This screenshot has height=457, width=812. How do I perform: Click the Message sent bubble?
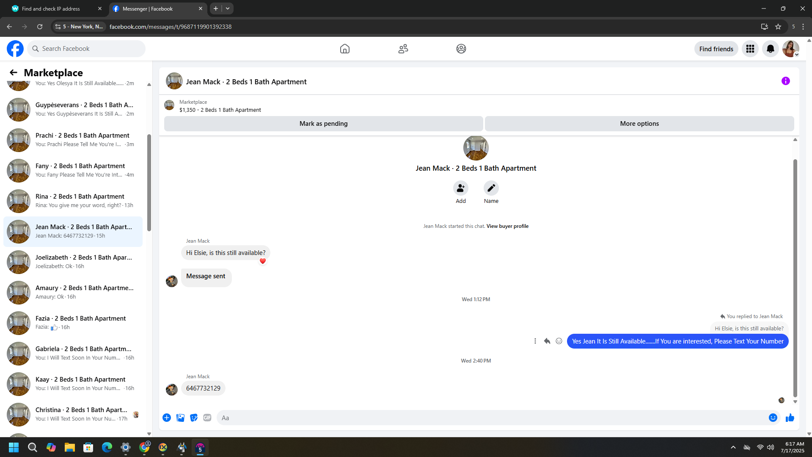(206, 277)
